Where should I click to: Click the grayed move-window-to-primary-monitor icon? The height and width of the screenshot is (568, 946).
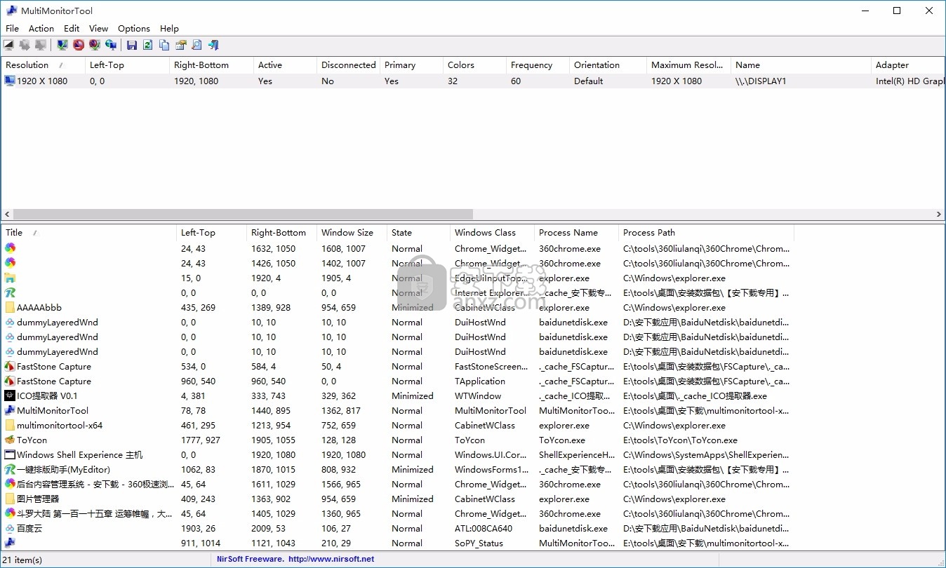[x=41, y=45]
